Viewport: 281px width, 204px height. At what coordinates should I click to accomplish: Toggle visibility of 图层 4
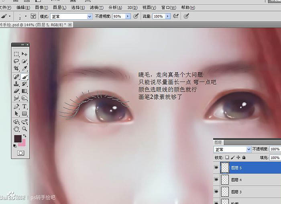[217, 180]
